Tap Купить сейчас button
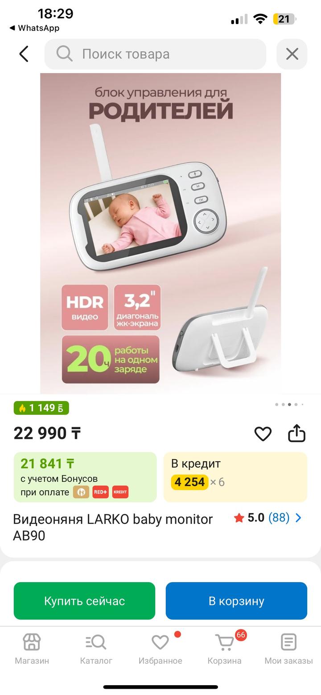The image size is (321, 695). (x=84, y=601)
